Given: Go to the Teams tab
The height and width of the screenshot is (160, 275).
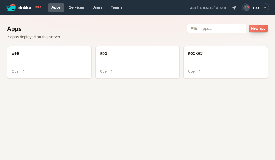Looking at the screenshot, I should click(116, 7).
